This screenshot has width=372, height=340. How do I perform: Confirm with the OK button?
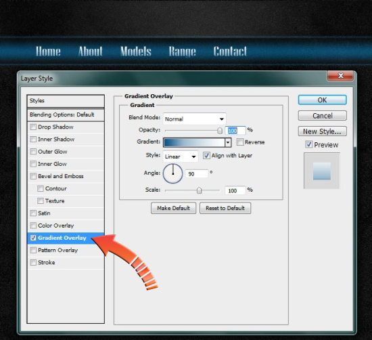tap(322, 100)
